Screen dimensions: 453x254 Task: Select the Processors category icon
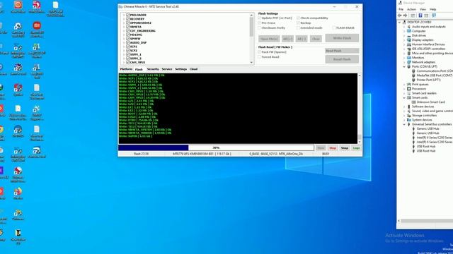pos(409,89)
